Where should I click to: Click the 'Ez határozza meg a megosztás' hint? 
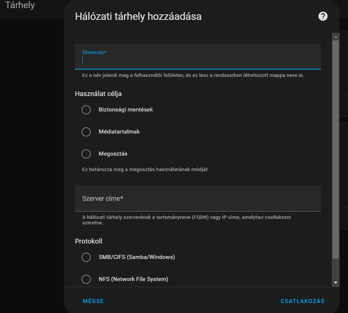coord(145,170)
